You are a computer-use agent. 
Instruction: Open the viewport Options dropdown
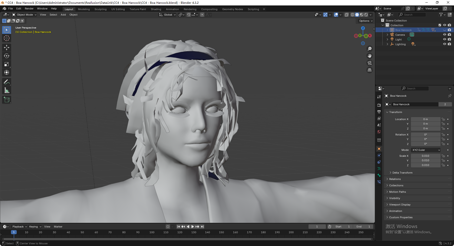tap(366, 21)
